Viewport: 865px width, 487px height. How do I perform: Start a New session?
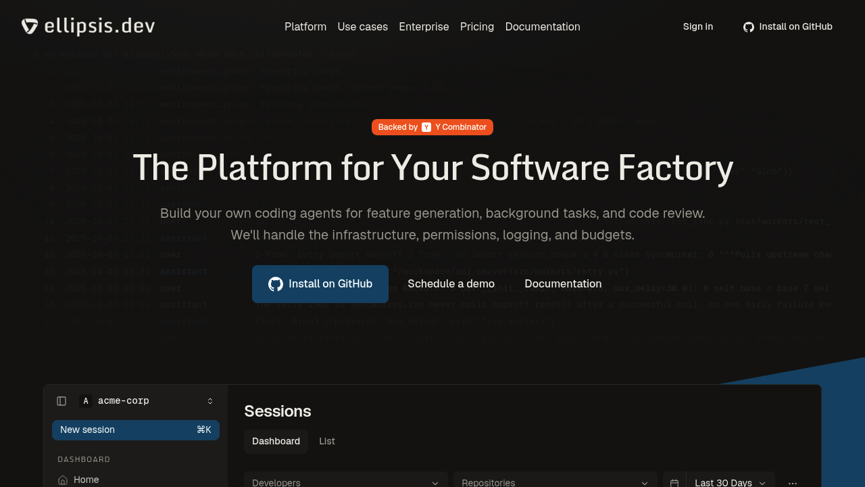tap(136, 430)
